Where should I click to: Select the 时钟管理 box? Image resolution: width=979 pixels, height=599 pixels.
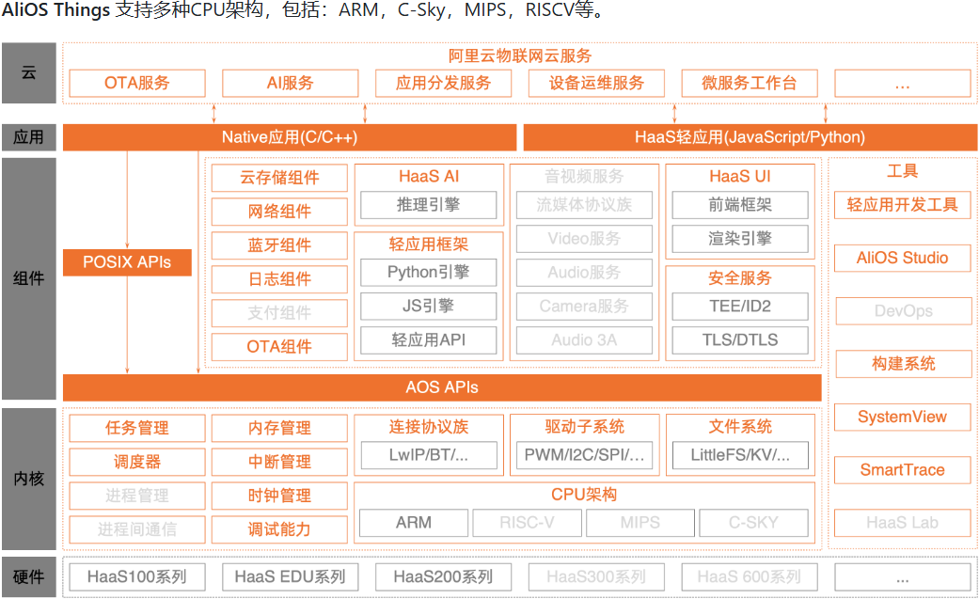[x=279, y=496]
